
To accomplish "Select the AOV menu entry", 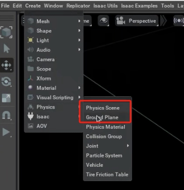I will click(x=54, y=126).
